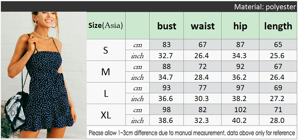
Task: Click waist value 28.4 inch for M
Action: pyautogui.click(x=202, y=77)
